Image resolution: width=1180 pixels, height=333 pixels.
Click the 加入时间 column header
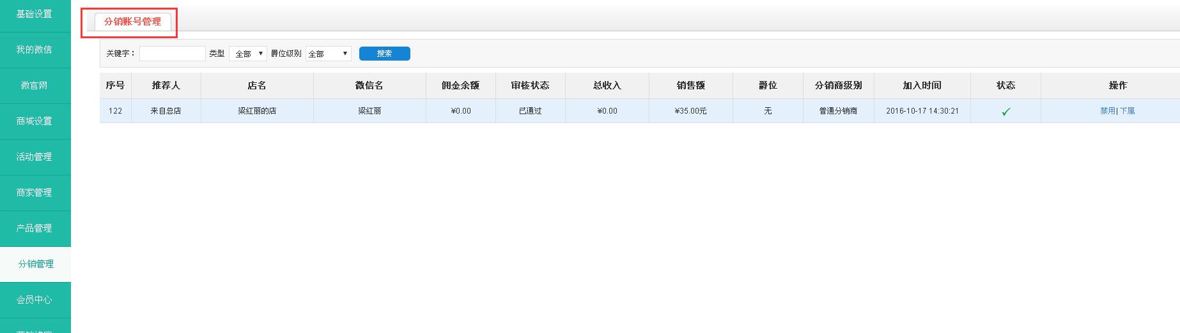click(922, 85)
